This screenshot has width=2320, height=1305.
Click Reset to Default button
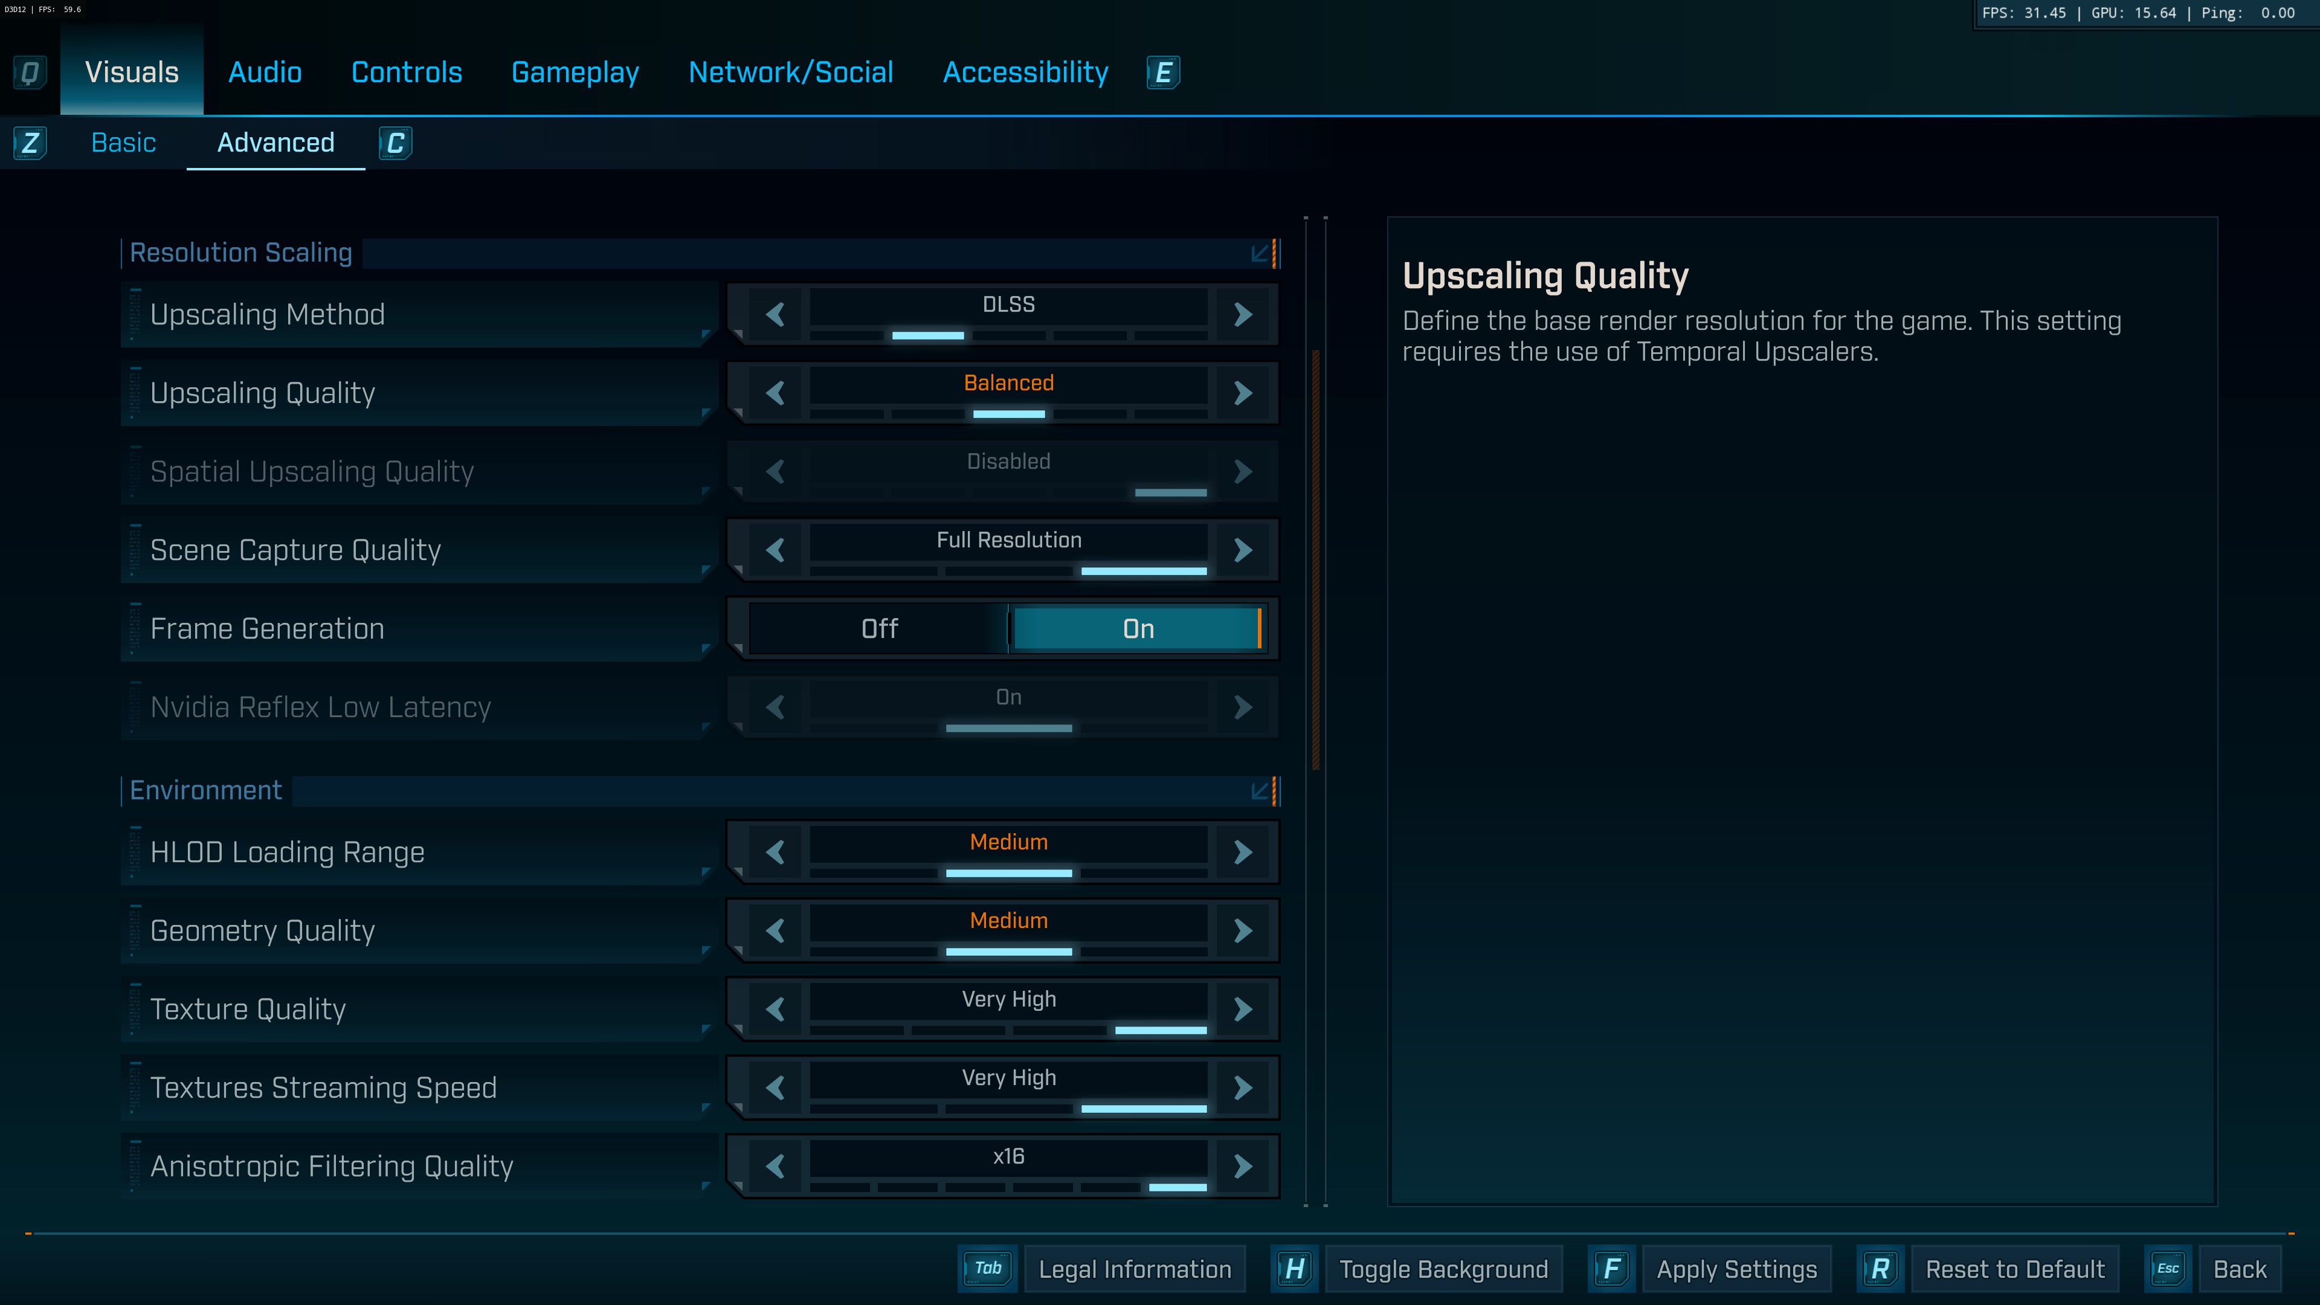click(2015, 1269)
